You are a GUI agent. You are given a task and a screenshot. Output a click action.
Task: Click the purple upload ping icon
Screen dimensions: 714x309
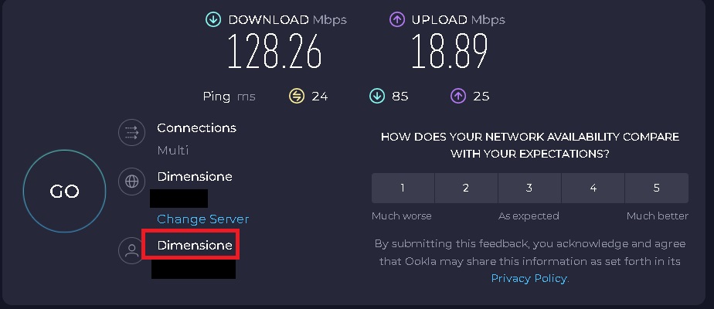click(457, 97)
